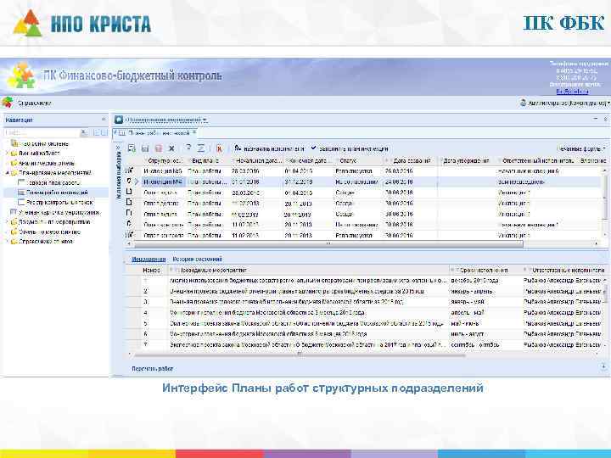Image resolution: width=611 pixels, height=458 pixels.
Task: Select the Аналитические отчеты tree folder
Action: tap(47, 163)
